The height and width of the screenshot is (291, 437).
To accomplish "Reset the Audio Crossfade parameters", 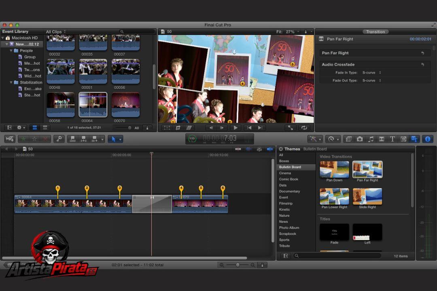I will (x=422, y=65).
